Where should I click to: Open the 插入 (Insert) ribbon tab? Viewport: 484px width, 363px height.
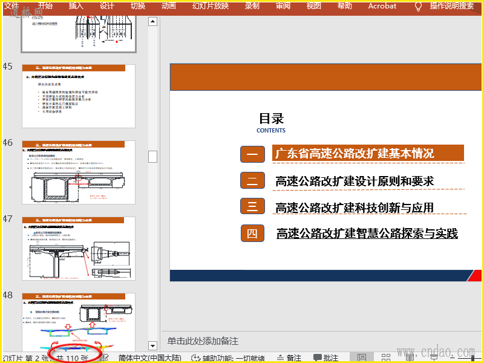76,5
